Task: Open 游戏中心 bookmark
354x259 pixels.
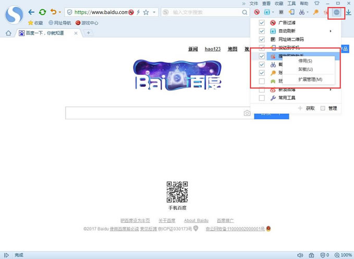Action: pyautogui.click(x=87, y=23)
